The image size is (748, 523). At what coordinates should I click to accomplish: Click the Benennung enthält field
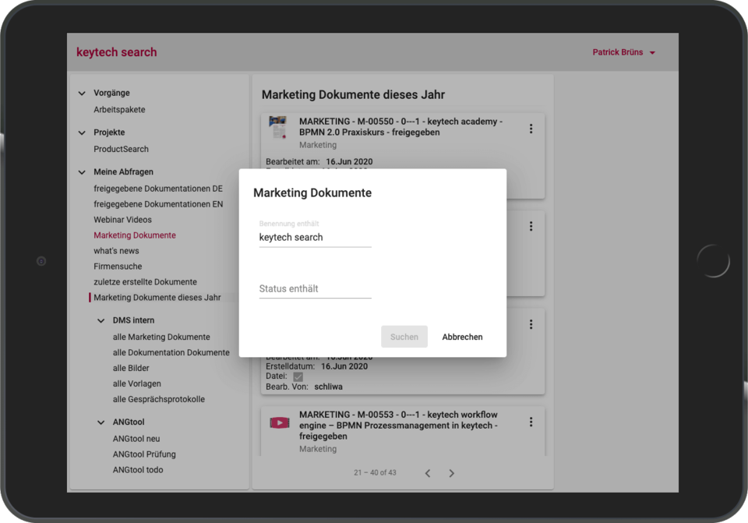point(315,237)
